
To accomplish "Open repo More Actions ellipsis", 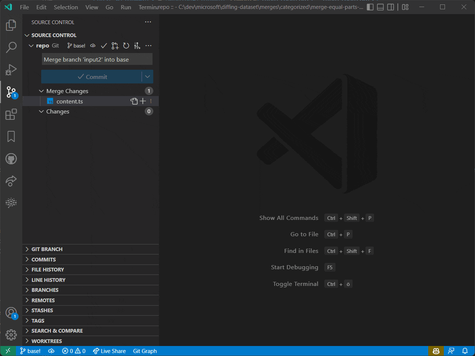I will point(148,46).
